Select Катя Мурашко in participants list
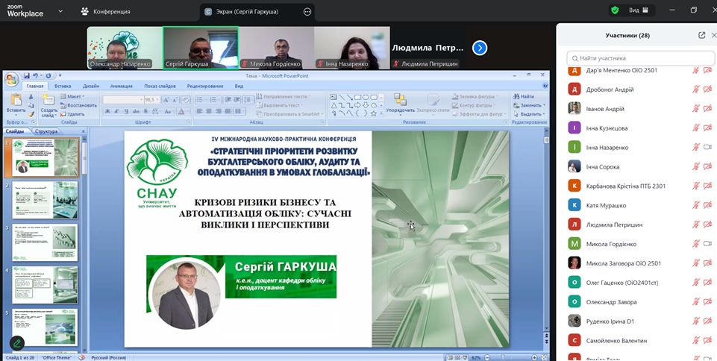Viewport: 717px width, 361px height. coord(606,205)
